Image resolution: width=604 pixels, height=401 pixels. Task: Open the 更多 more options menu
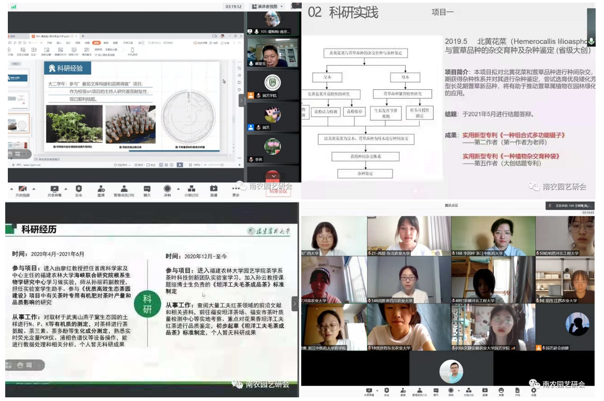pyautogui.click(x=236, y=188)
